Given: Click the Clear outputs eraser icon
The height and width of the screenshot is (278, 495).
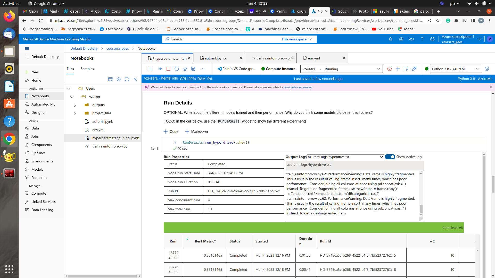Looking at the screenshot, I should [x=185, y=69].
